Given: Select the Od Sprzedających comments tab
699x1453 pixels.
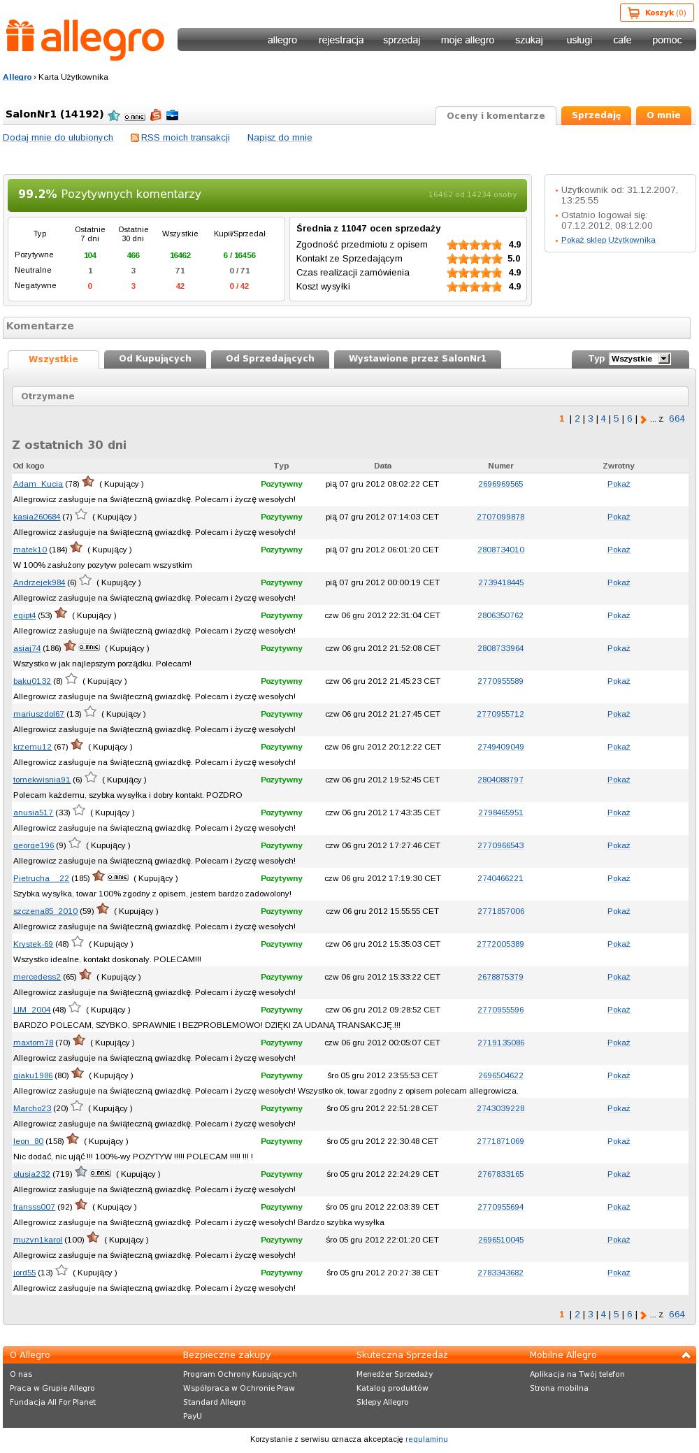Looking at the screenshot, I should point(270,359).
